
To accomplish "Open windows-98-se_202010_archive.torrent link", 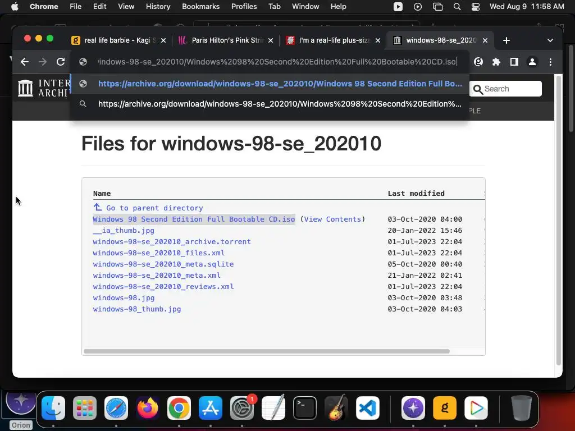I will [x=172, y=242].
